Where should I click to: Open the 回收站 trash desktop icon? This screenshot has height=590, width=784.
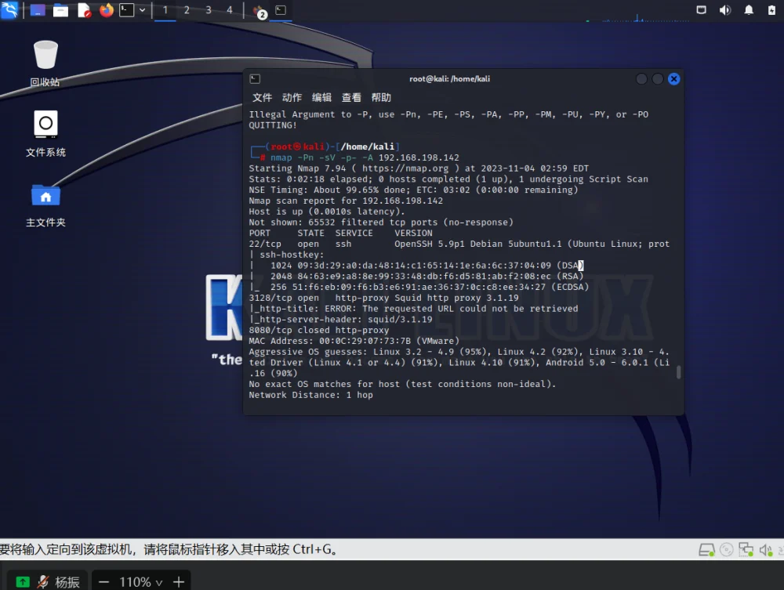pos(45,63)
